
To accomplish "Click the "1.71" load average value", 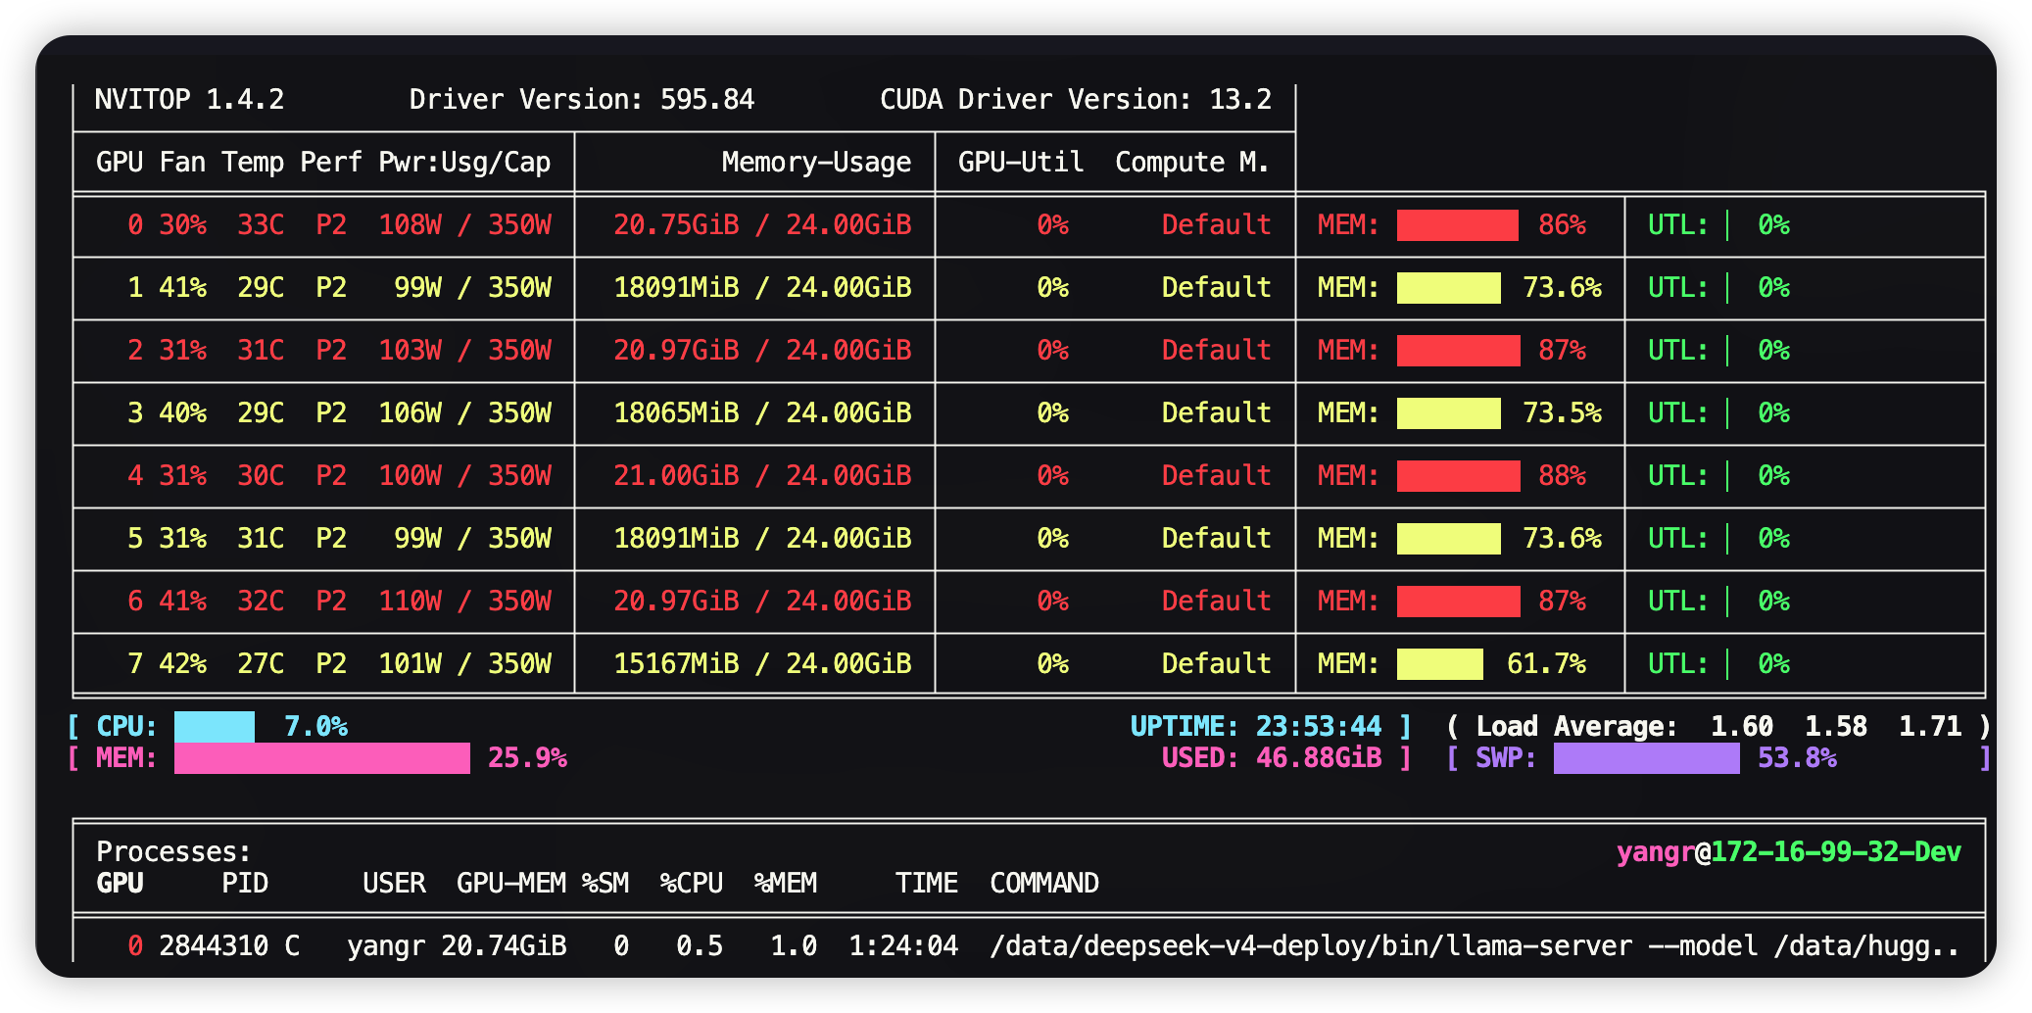I will [1930, 726].
